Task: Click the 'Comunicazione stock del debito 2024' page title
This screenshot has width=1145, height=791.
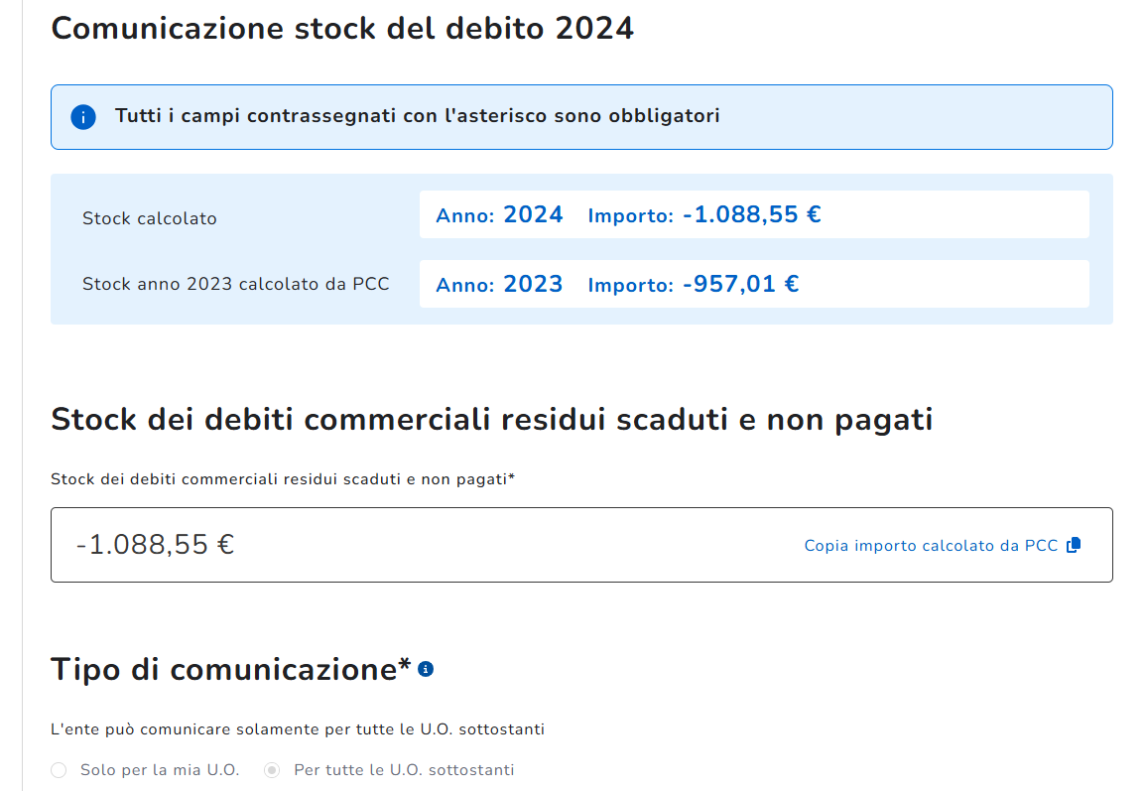Action: pos(342,28)
